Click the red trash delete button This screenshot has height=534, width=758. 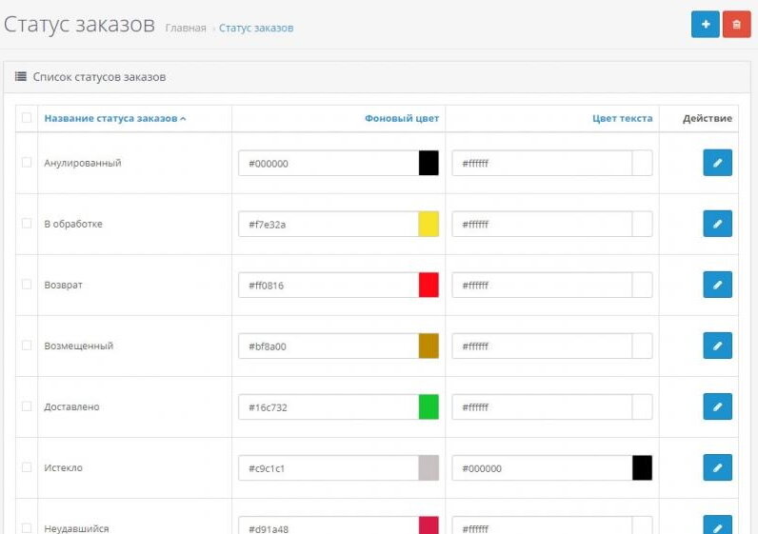point(736,25)
